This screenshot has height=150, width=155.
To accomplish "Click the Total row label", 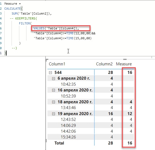I will click(x=59, y=143).
